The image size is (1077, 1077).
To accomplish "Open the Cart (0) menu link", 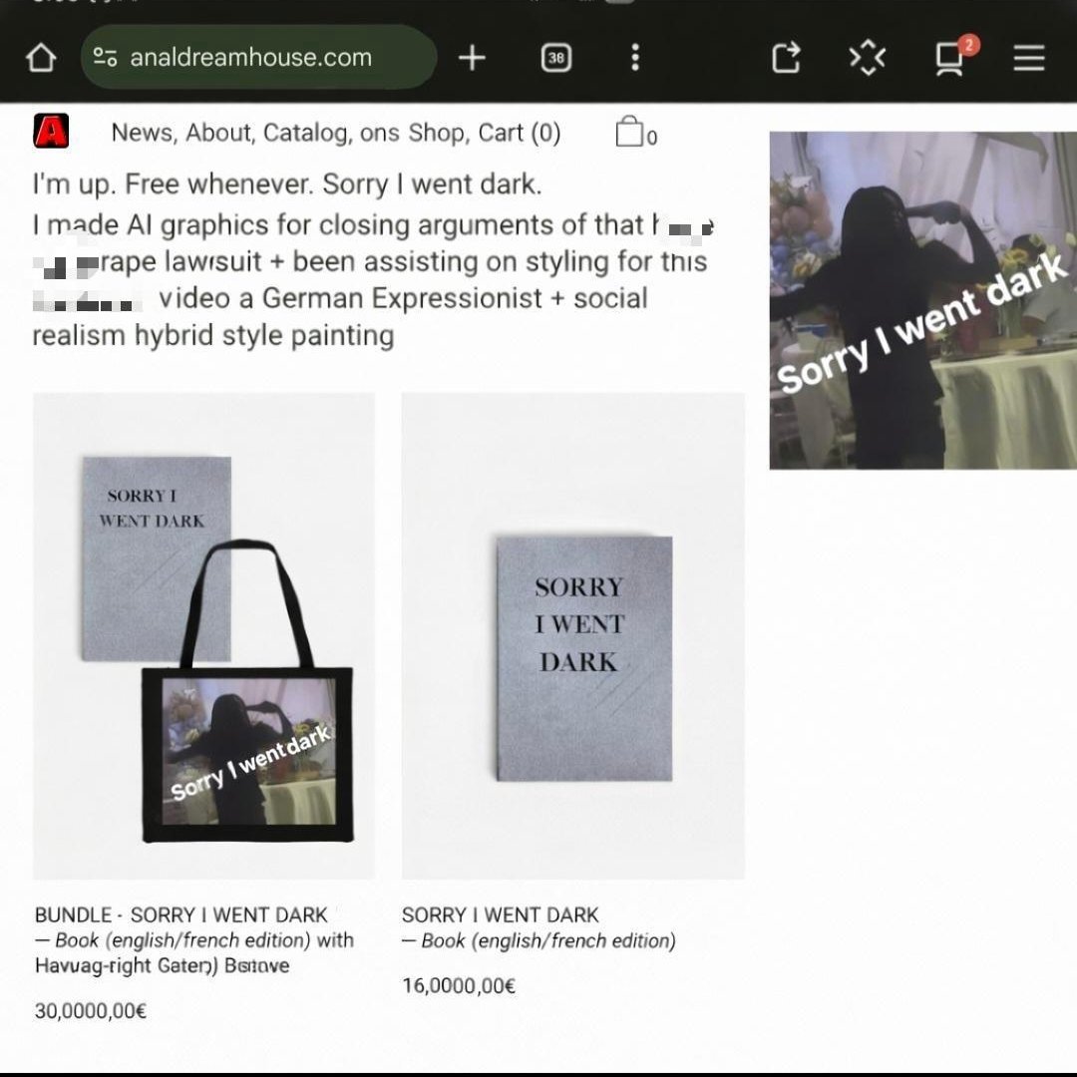I will 520,133.
